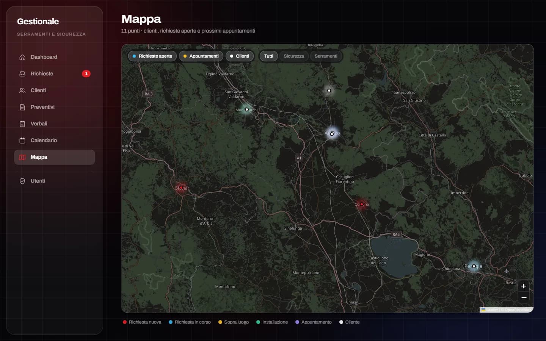Click the Sopralluogo legend entry
The height and width of the screenshot is (341, 546).
coord(234,322)
